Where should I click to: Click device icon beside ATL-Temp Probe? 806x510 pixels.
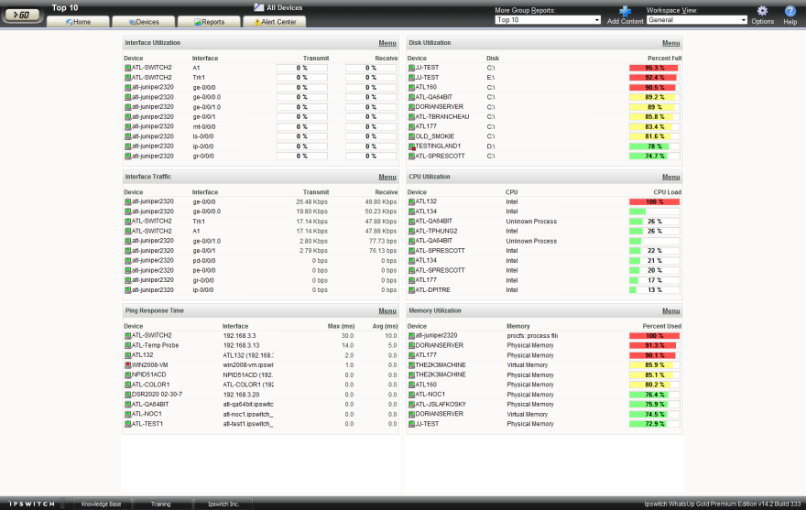tap(127, 345)
